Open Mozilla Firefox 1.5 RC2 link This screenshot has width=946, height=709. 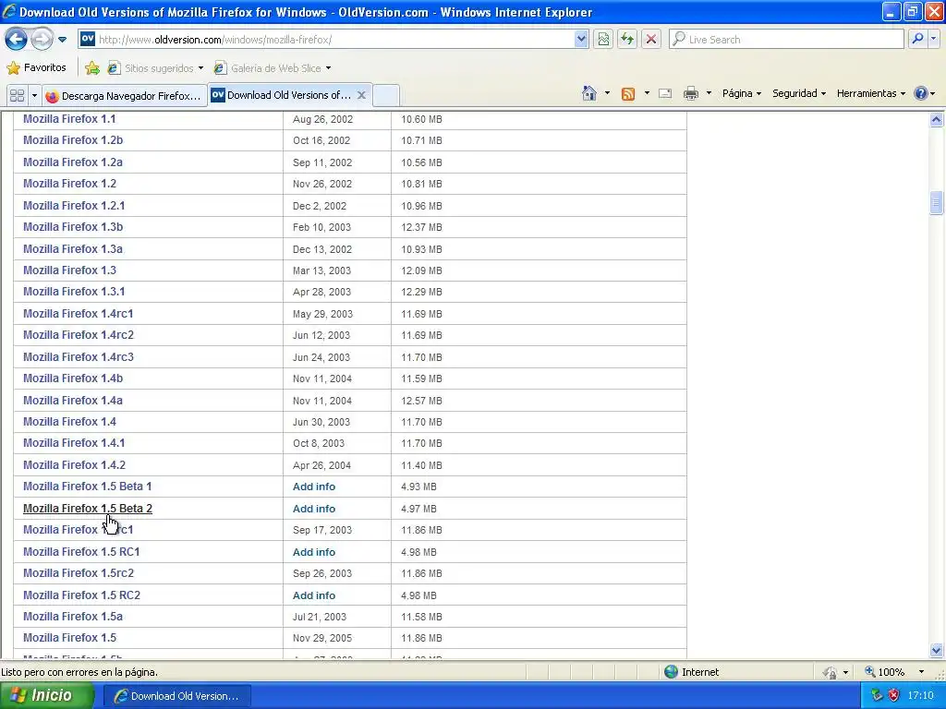click(x=81, y=595)
